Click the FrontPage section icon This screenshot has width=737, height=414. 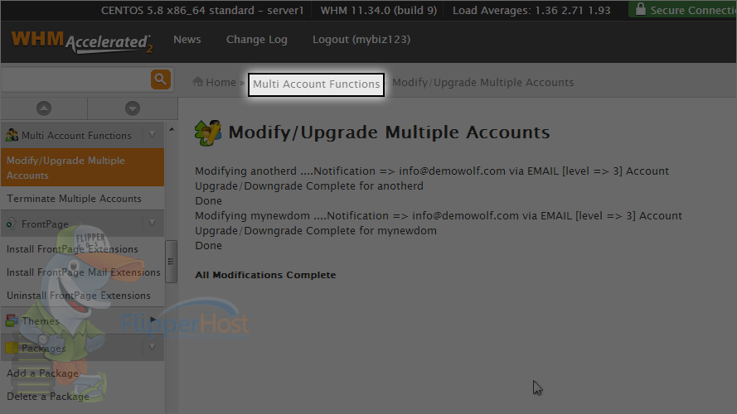click(12, 224)
